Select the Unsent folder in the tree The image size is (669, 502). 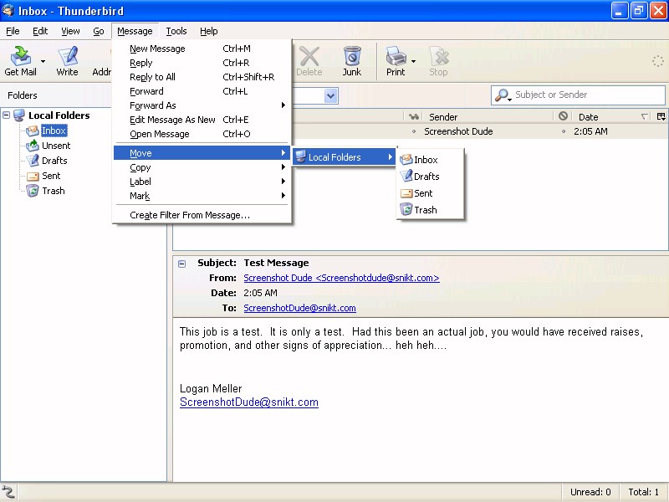point(56,146)
